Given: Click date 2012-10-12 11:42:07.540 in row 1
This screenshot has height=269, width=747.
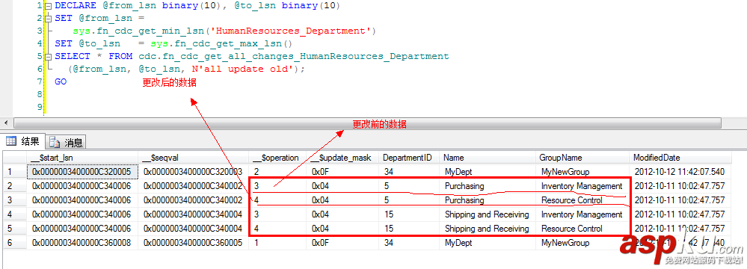Looking at the screenshot, I should (680, 171).
